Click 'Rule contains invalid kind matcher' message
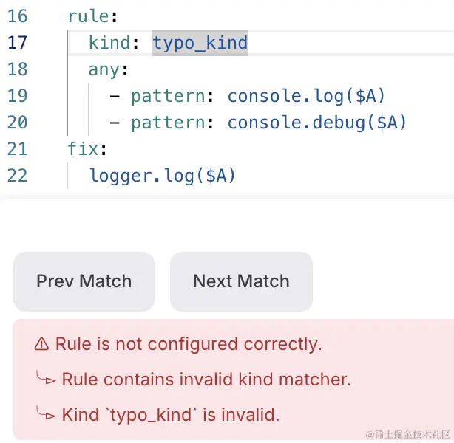 pos(206,380)
